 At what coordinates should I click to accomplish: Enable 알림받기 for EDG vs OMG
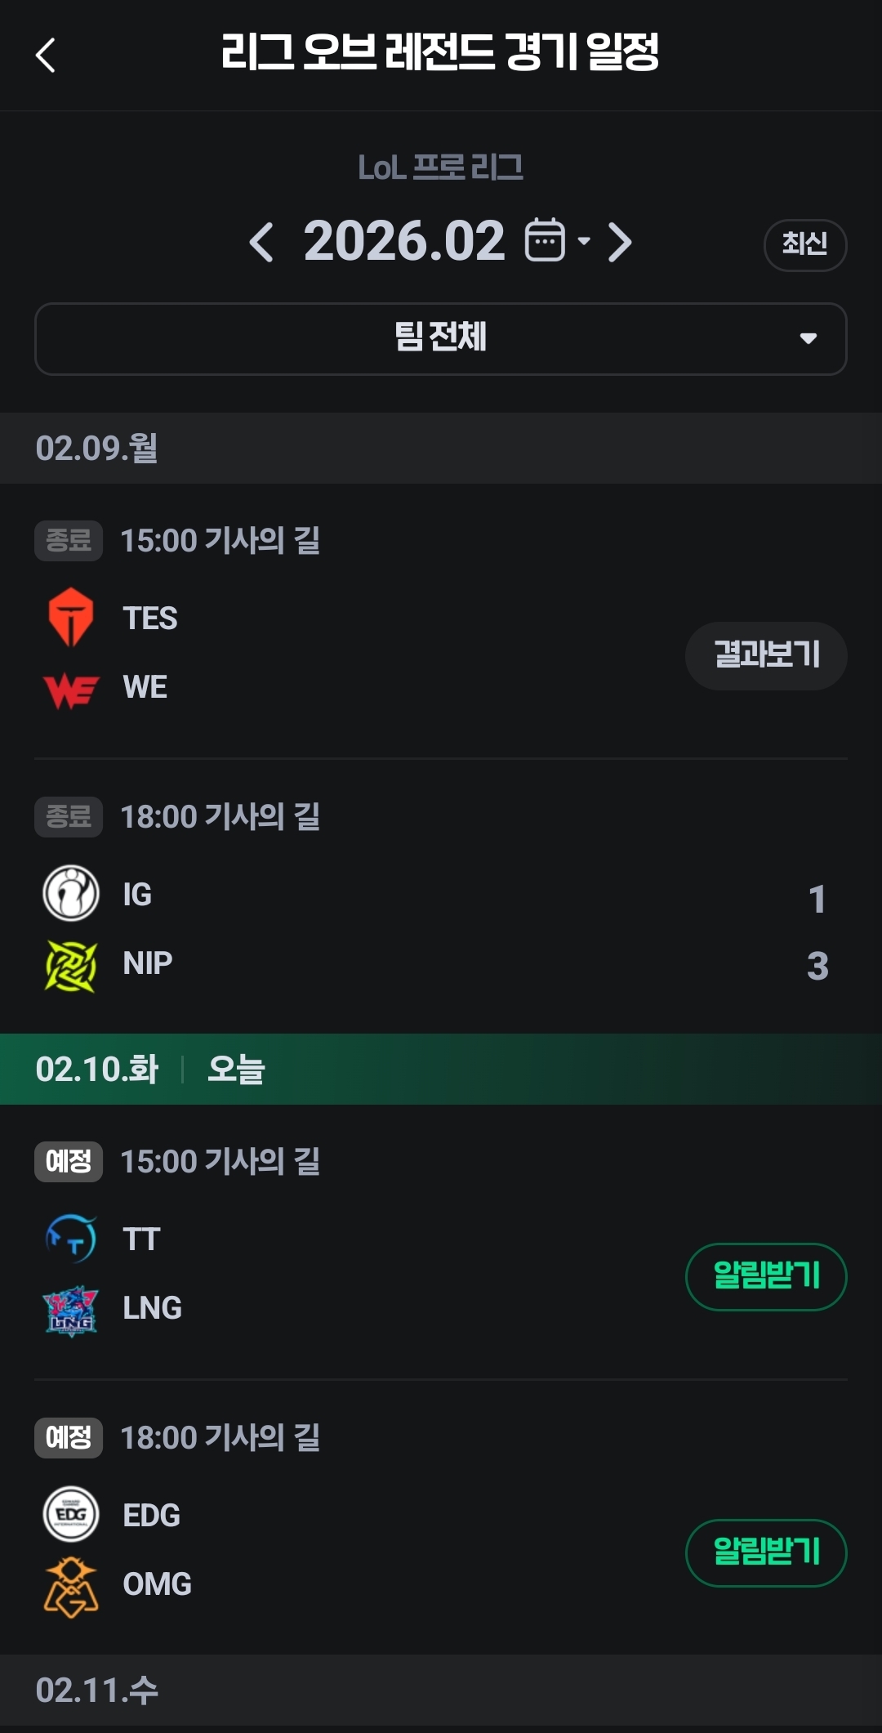tap(766, 1552)
